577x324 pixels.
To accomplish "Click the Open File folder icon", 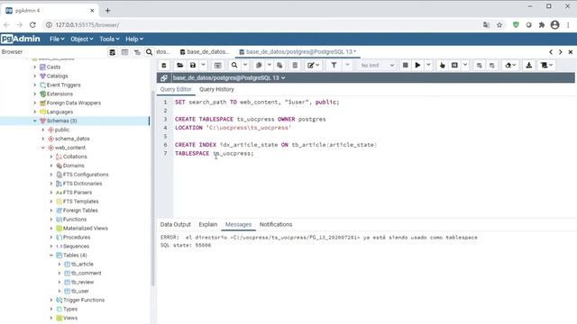I will click(179, 65).
